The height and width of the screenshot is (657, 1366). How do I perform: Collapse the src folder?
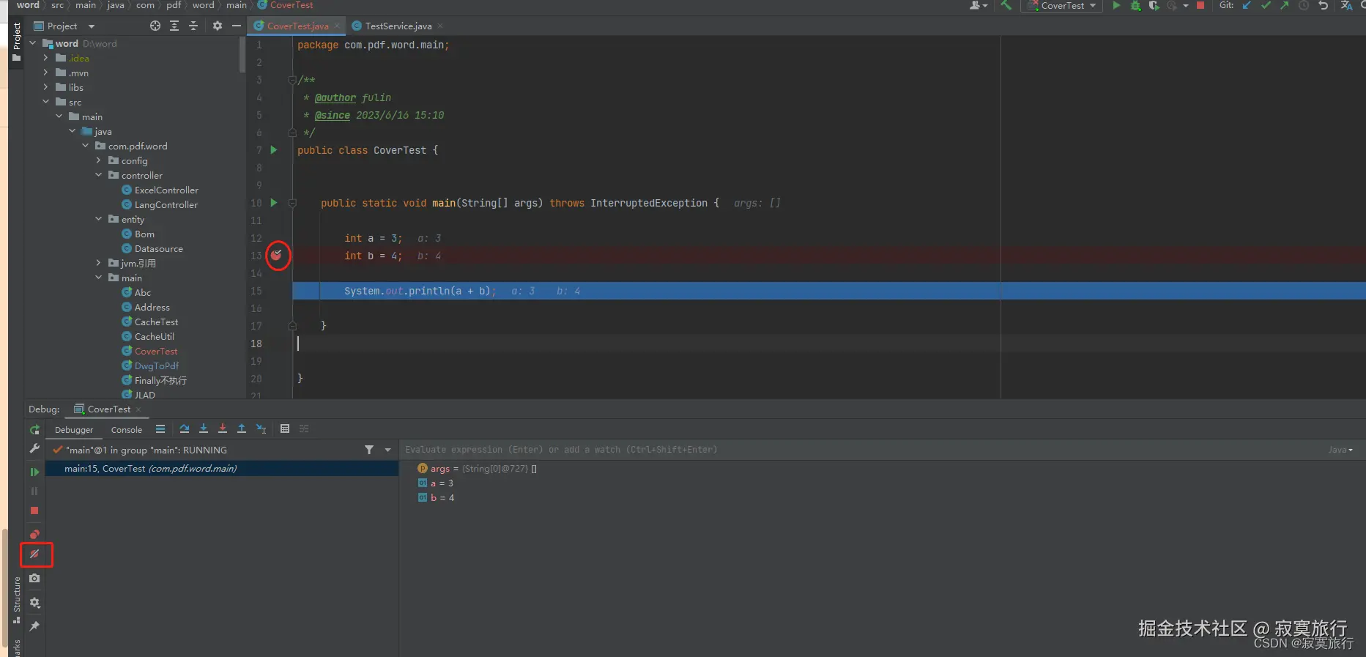pos(45,102)
